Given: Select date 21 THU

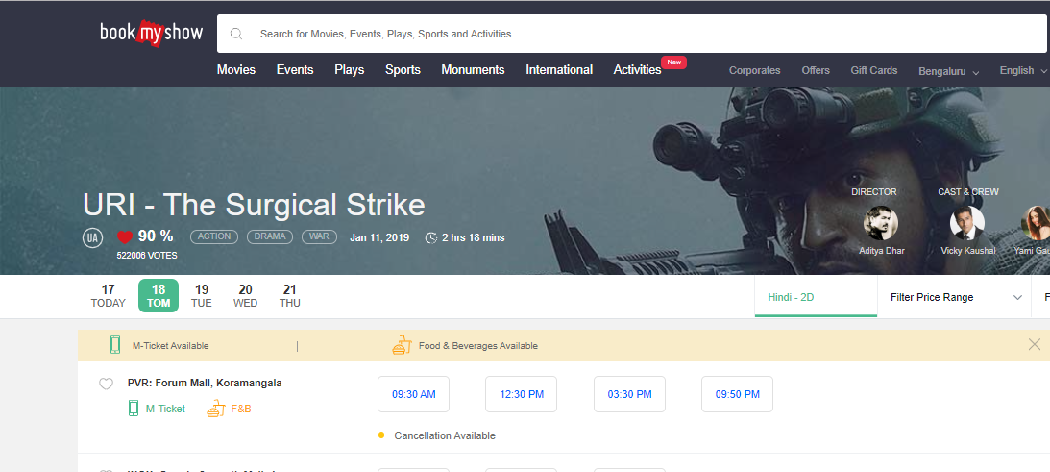Looking at the screenshot, I should coord(289,296).
